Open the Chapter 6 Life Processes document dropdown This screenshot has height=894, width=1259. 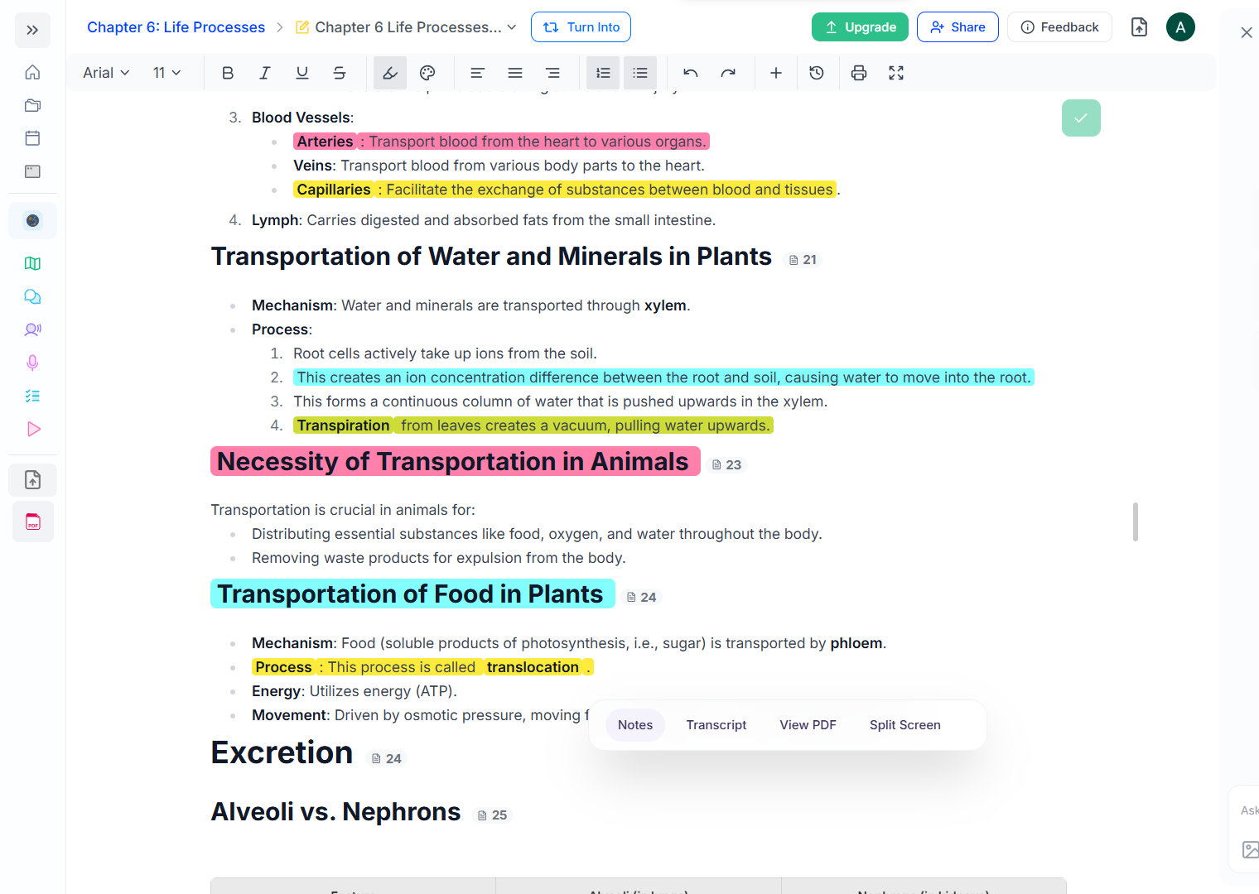pyautogui.click(x=406, y=27)
